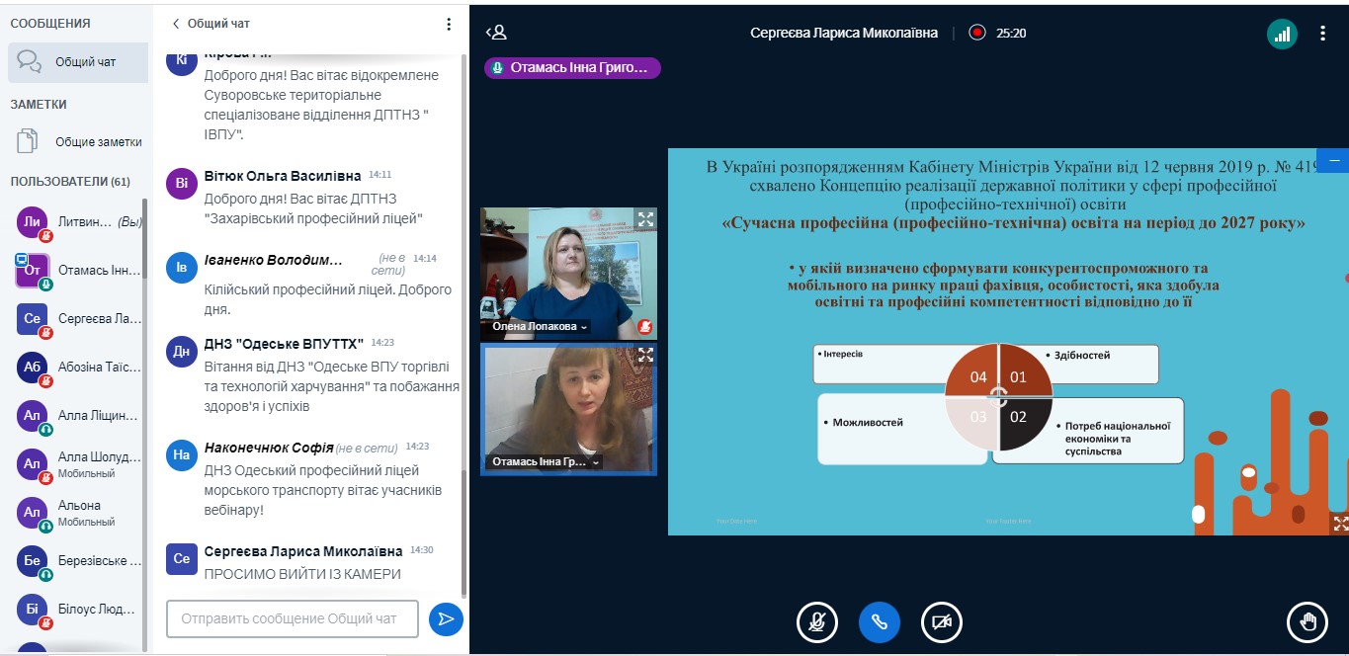Image resolution: width=1349 pixels, height=656 pixels.
Task: Fullscreen Отамась Інна webcam video
Action: pyautogui.click(x=645, y=355)
